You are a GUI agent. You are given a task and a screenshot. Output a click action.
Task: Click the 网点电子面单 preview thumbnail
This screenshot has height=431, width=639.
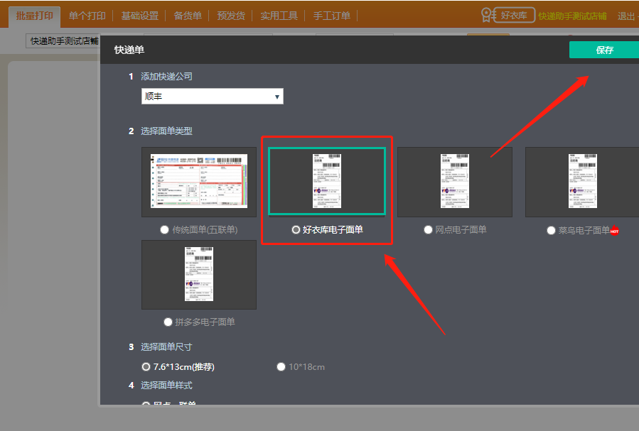455,182
